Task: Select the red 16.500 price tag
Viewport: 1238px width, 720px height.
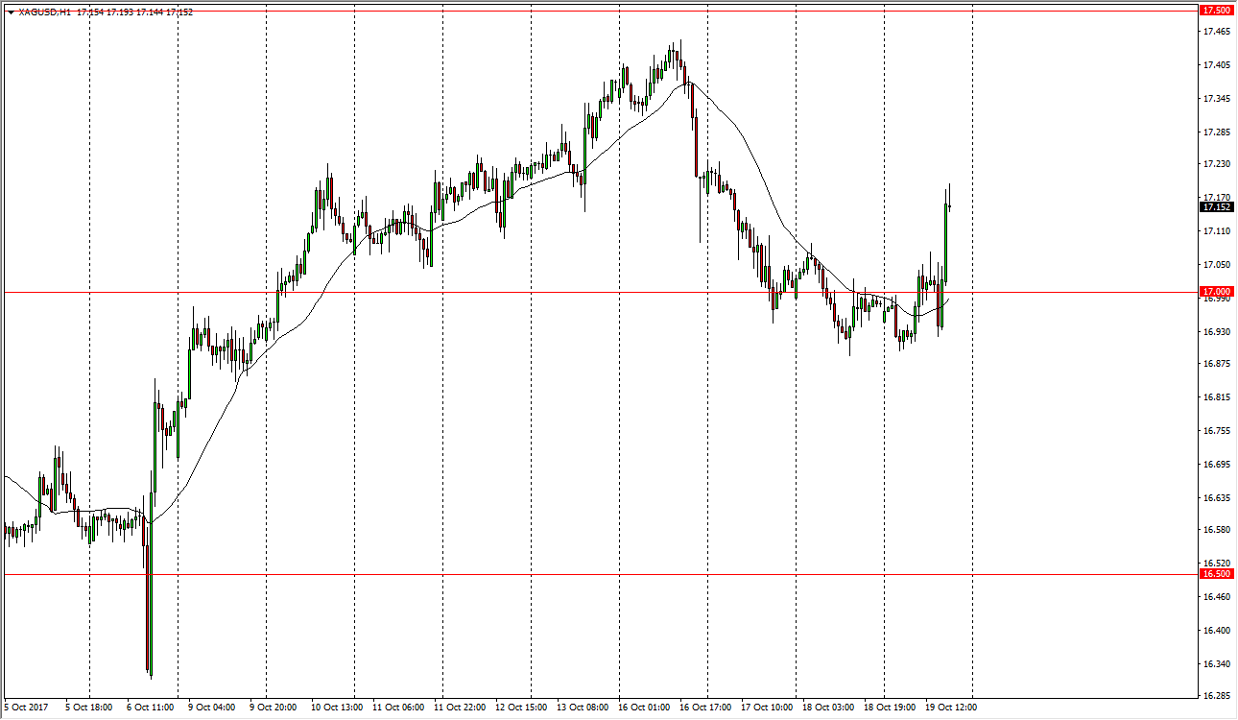Action: [x=1216, y=573]
